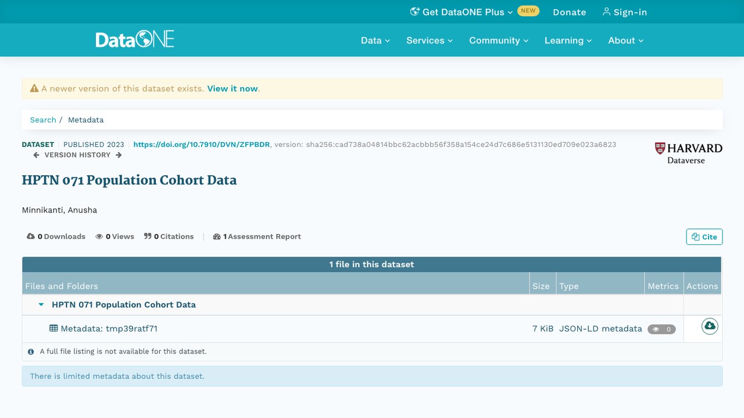
Task: Click the views metric badge
Action: 661,329
